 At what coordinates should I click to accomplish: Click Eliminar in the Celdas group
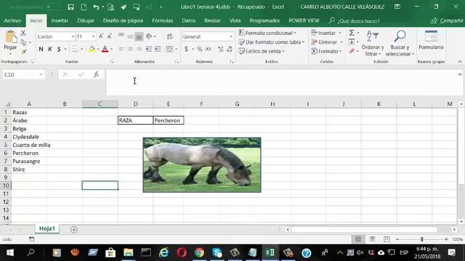(x=327, y=42)
